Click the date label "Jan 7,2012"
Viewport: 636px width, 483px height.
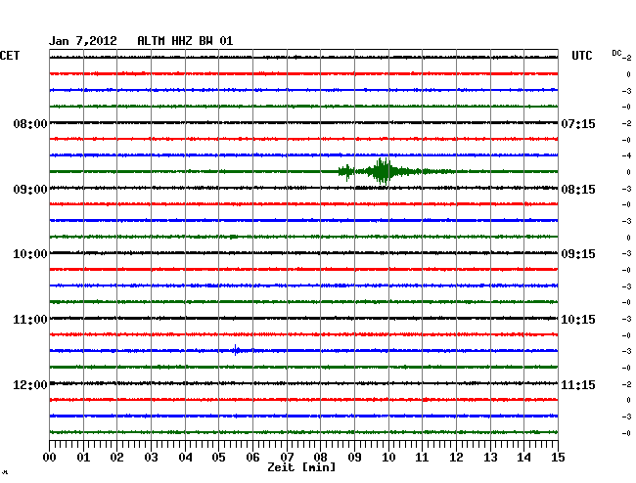(83, 41)
